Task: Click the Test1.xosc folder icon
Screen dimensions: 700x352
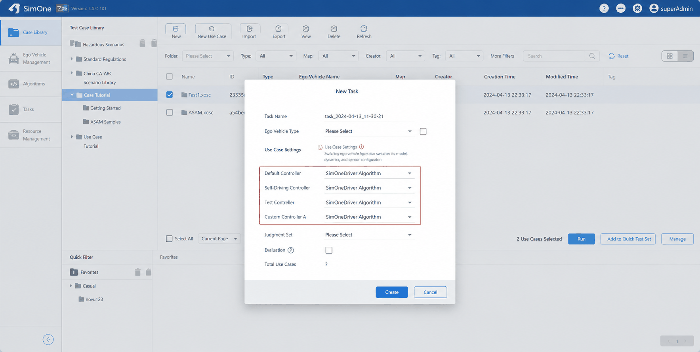Action: click(x=184, y=95)
